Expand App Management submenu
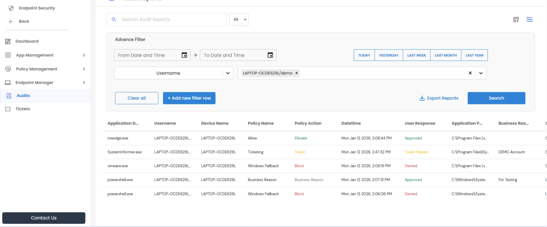Screen dimensions: 547x227 (84, 55)
